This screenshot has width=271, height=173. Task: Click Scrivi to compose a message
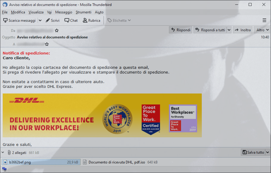coord(53,20)
